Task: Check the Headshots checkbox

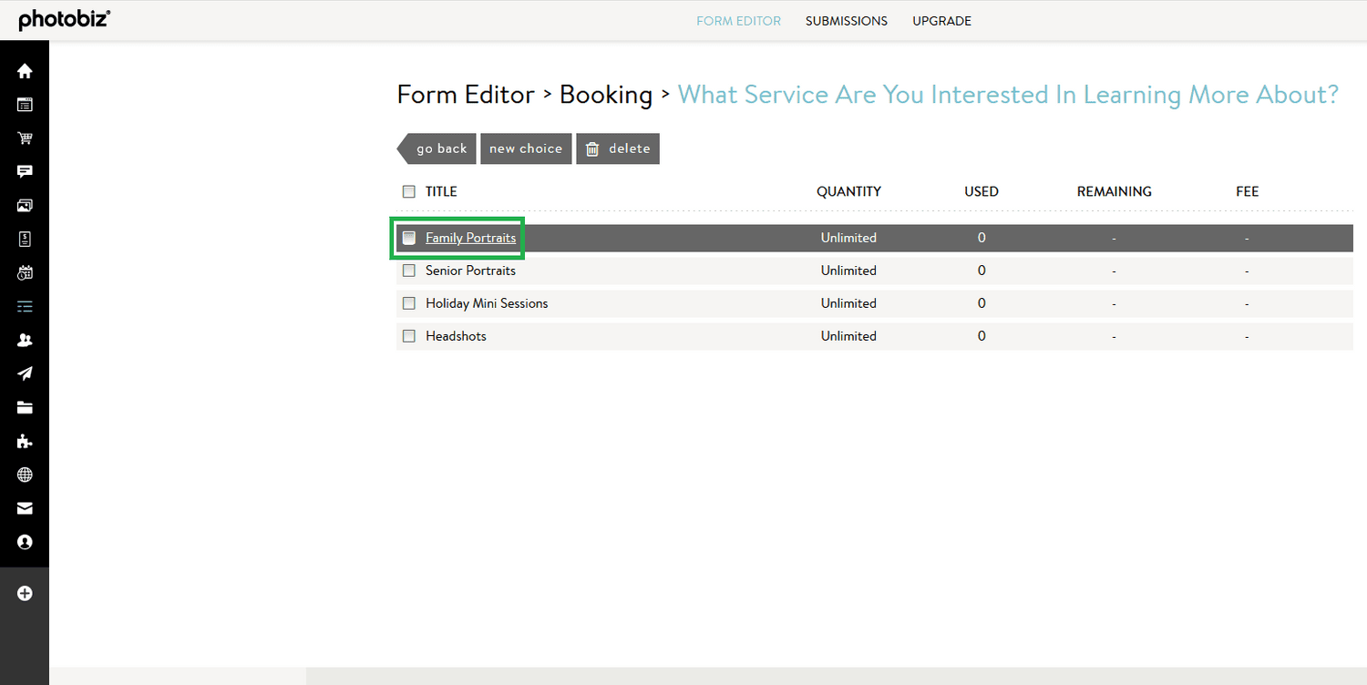Action: pos(408,336)
